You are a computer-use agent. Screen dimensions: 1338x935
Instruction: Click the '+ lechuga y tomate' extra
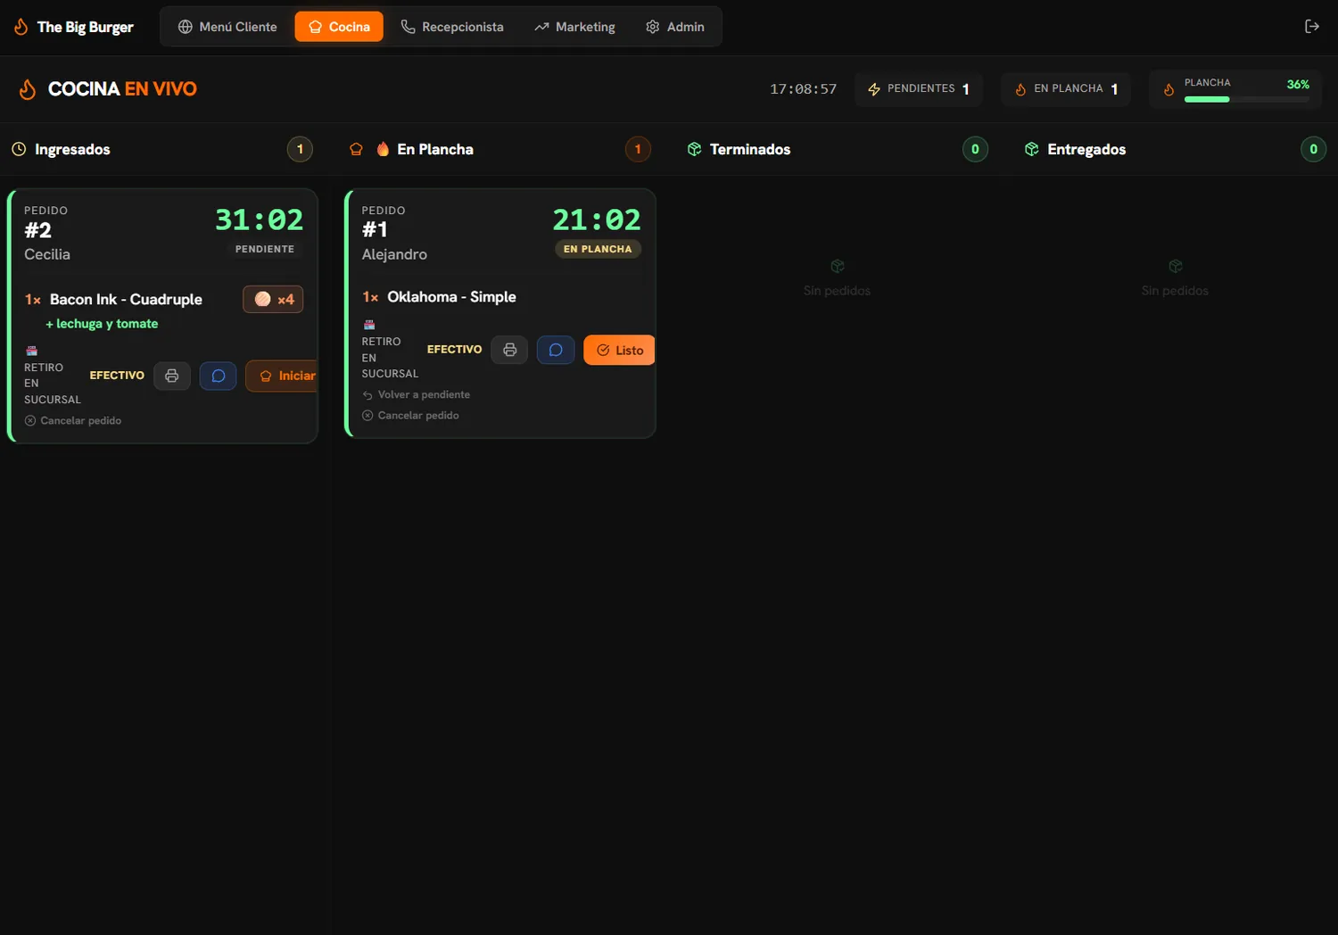pos(102,324)
